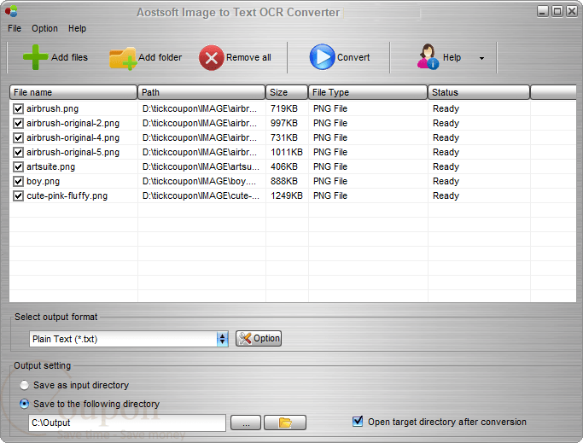The height and width of the screenshot is (443, 583).
Task: Click PNG File type in airbrush.png row
Action: click(330, 108)
